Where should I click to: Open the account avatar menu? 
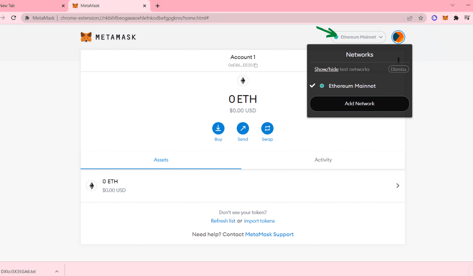(398, 37)
